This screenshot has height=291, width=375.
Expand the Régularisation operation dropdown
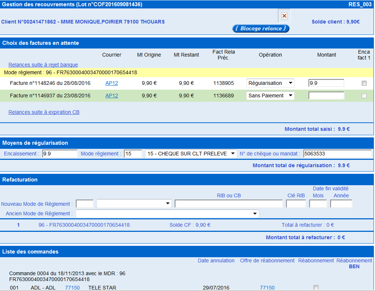pyautogui.click(x=270, y=83)
